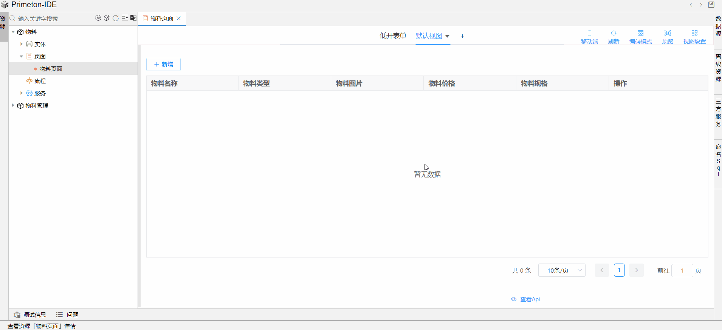Expand the 物料管理 project node
Screen dimensions: 722x330
(x=13, y=105)
